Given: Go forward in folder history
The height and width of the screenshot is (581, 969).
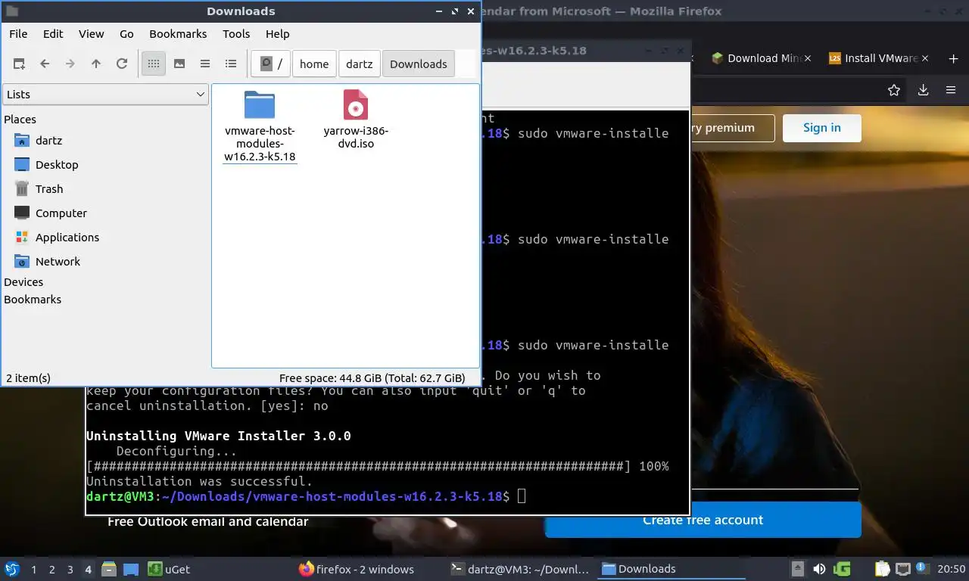Looking at the screenshot, I should (x=70, y=64).
